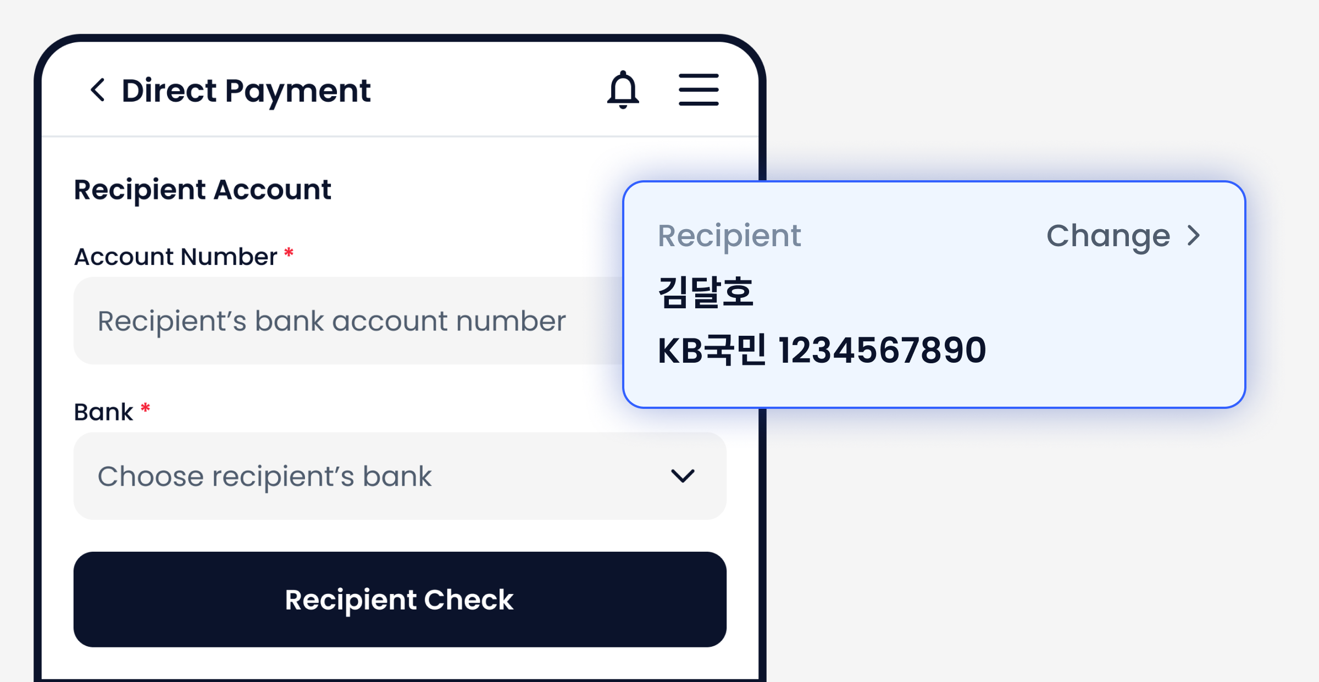This screenshot has width=1319, height=682.
Task: Click the KB국민 1234567890 account text
Action: (822, 350)
